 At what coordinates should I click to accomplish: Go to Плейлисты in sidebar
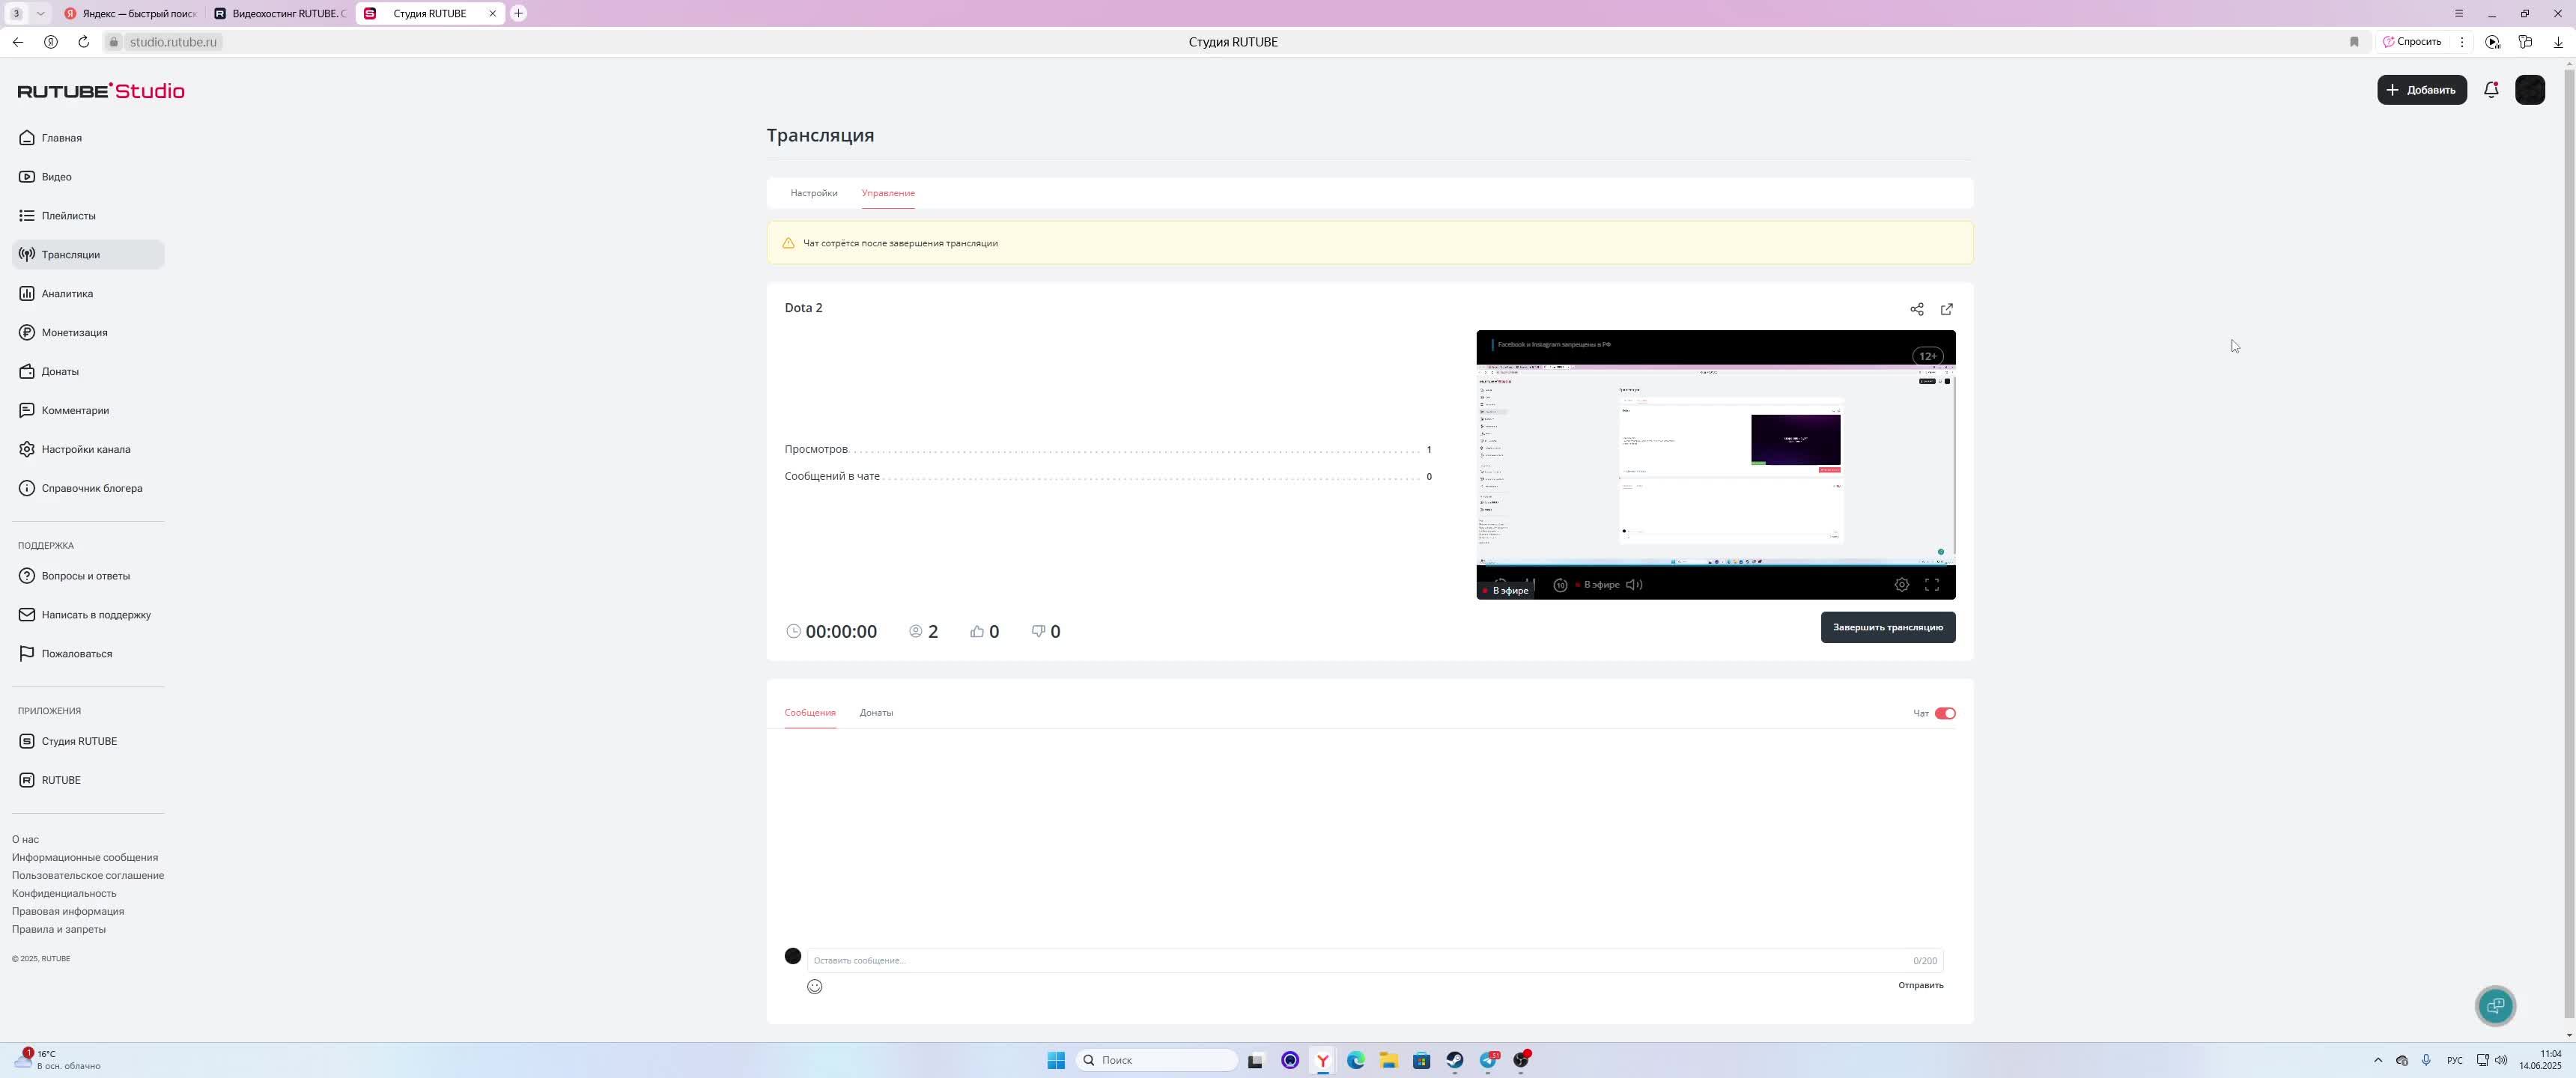pyautogui.click(x=88, y=216)
